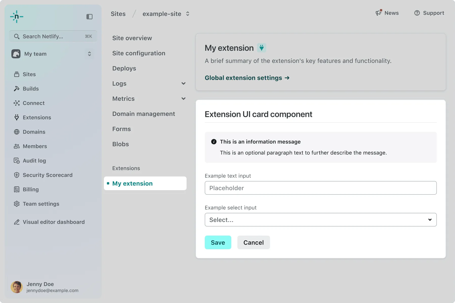Open the Support help icon

coord(417,13)
